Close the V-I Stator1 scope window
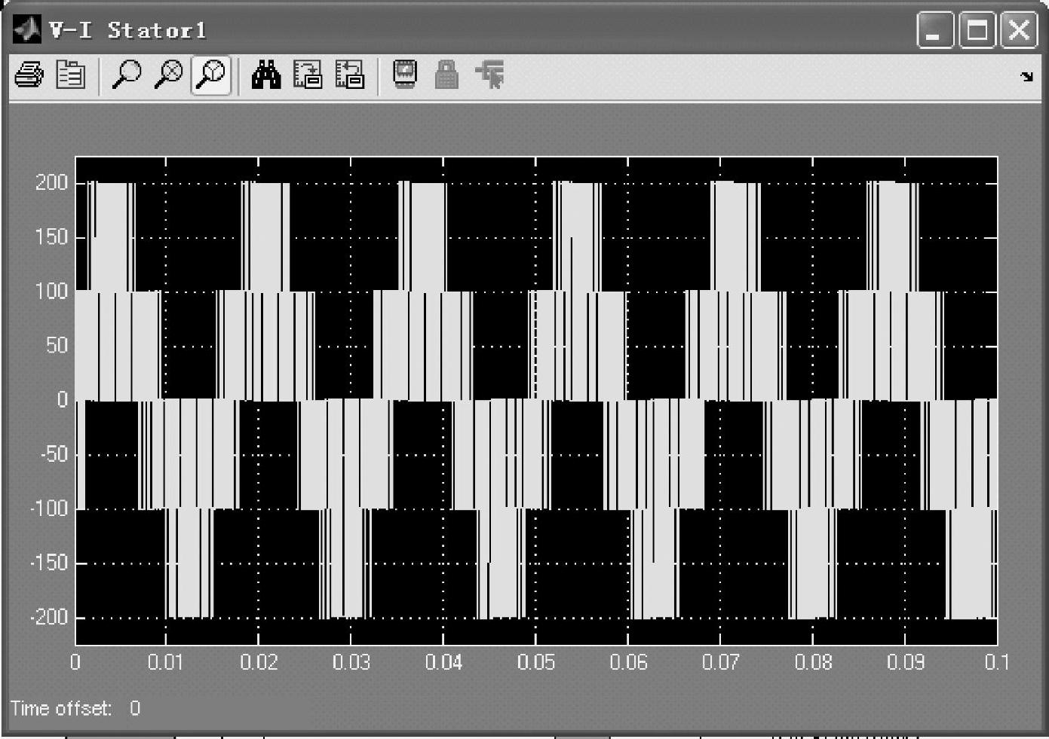Screen dimensions: 1049x739 1019,31
